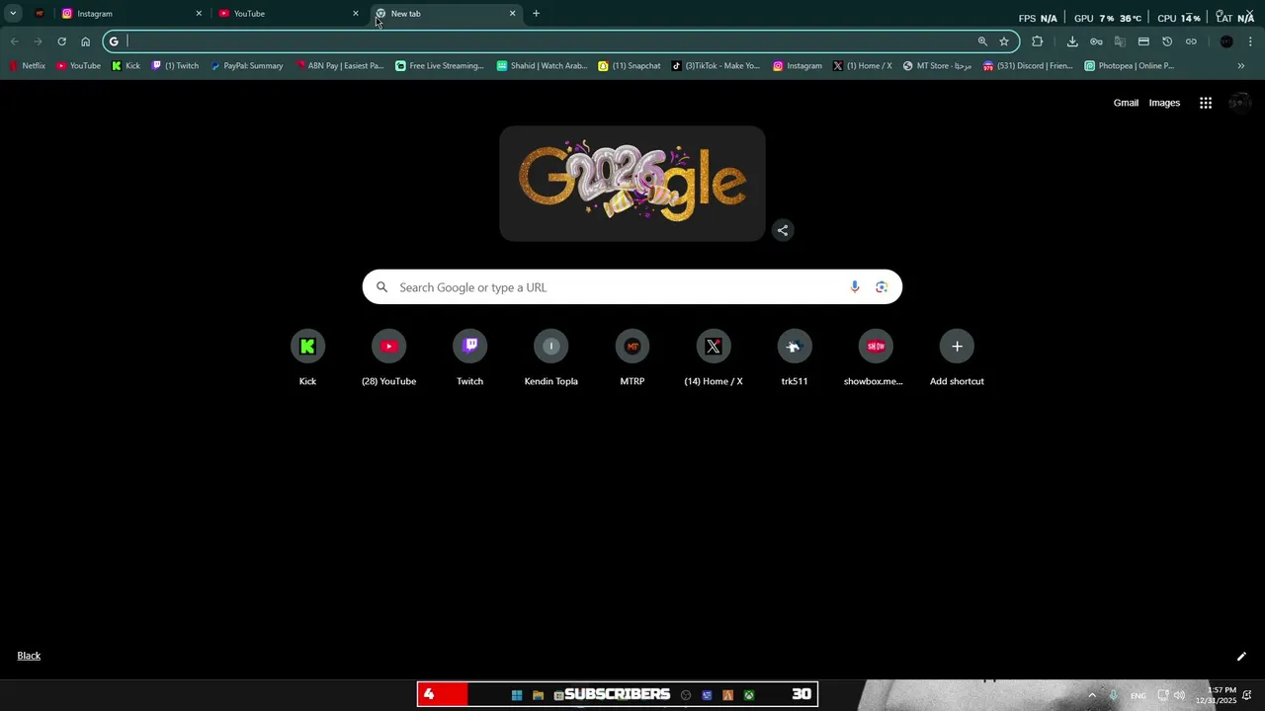Open the Google account avatar on page

click(1239, 103)
